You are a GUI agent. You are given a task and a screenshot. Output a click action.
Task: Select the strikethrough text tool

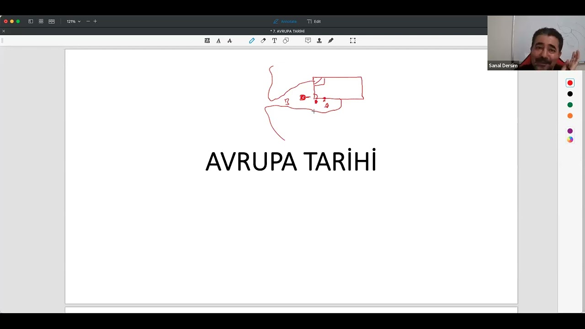point(229,41)
